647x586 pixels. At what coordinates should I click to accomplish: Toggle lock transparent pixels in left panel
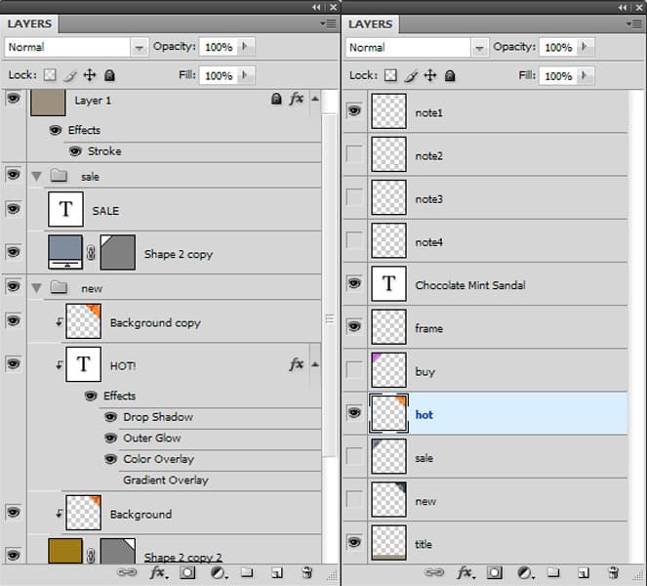pos(50,75)
